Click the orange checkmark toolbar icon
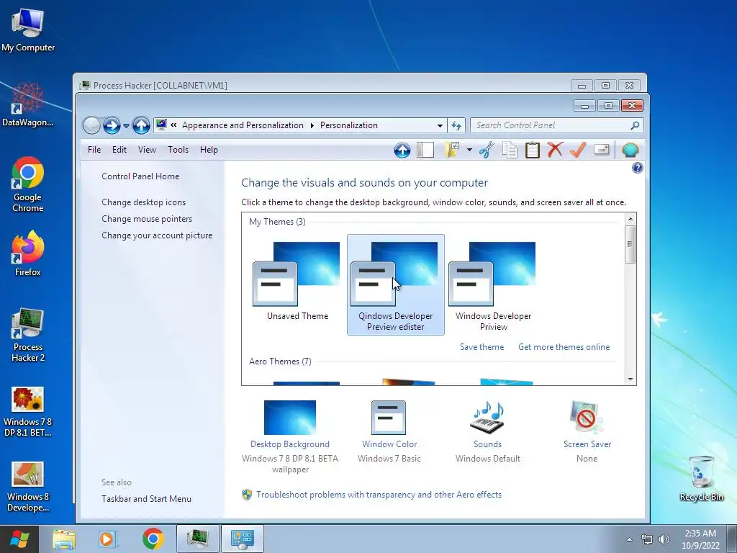This screenshot has height=553, width=737. (x=578, y=150)
